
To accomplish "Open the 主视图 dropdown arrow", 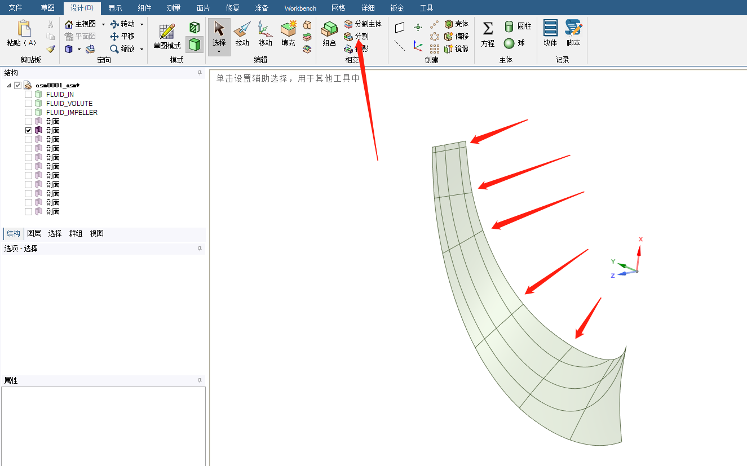I will coord(103,24).
